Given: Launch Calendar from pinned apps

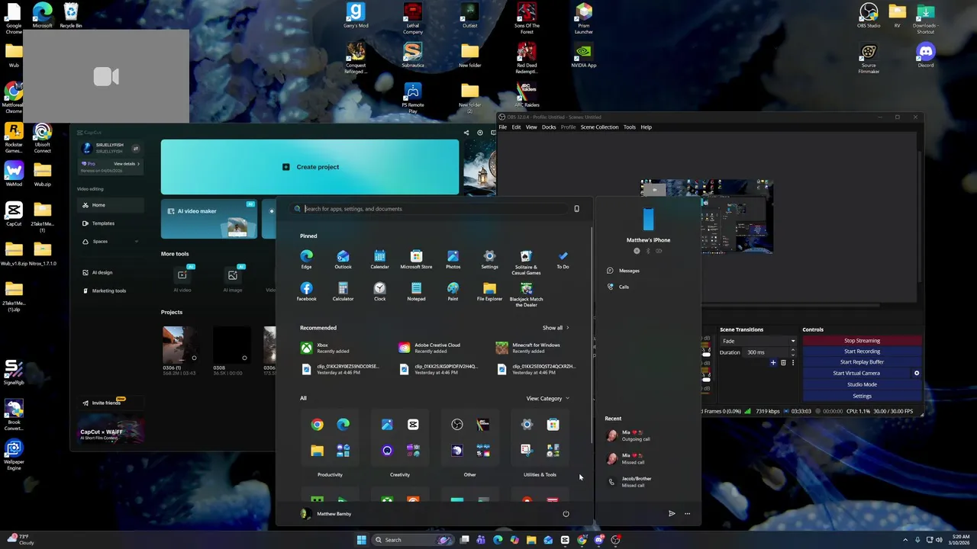Looking at the screenshot, I should point(379,259).
